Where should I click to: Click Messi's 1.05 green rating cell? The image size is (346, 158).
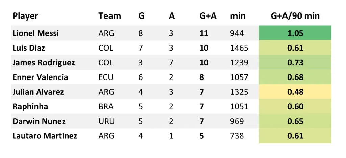(295, 33)
